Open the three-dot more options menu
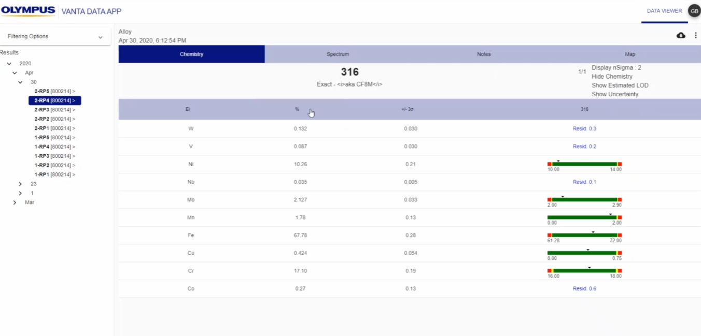Viewport: 701px width, 336px height. [x=696, y=35]
